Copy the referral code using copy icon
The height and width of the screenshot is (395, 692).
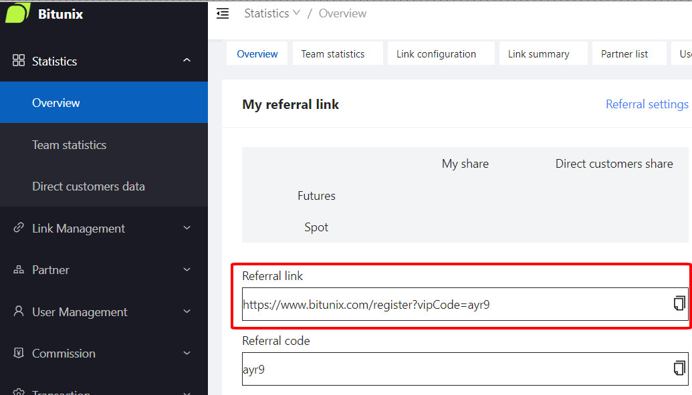679,368
